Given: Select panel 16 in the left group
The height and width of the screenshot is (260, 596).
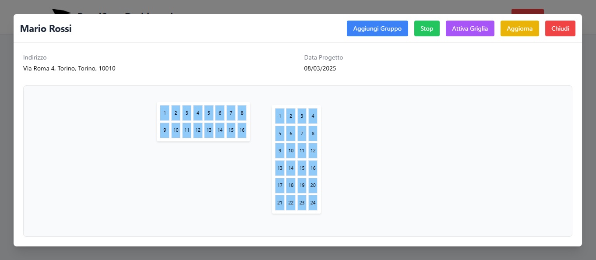Looking at the screenshot, I should point(242,130).
